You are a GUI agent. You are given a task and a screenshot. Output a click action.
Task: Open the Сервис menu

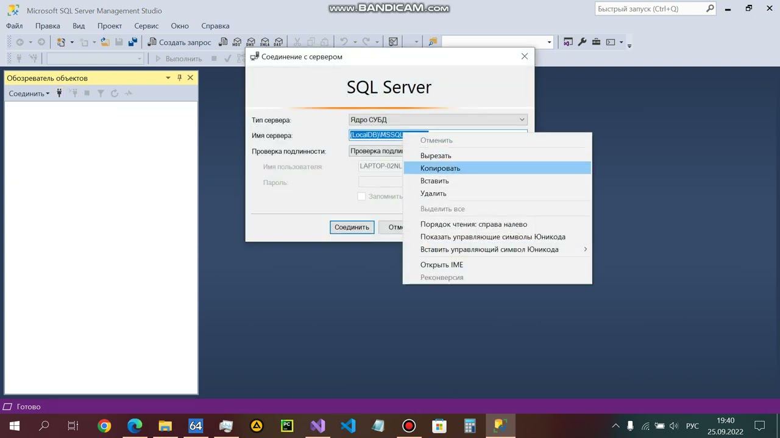point(146,26)
